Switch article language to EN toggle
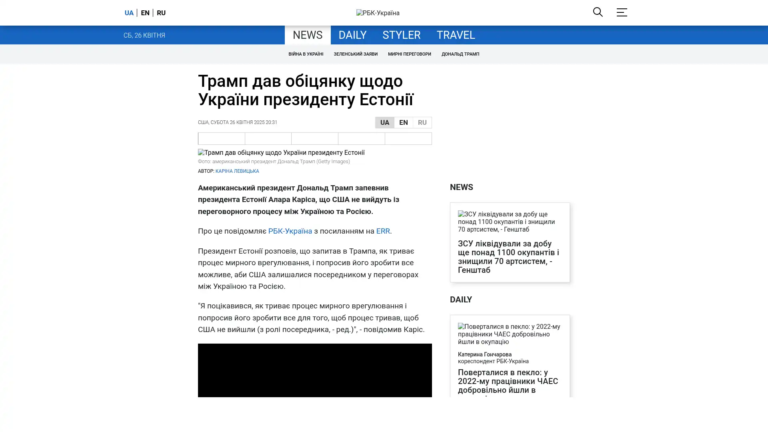The image size is (768, 432). tap(403, 122)
